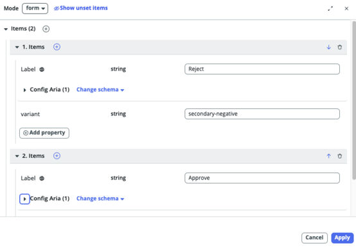Collapse the 1. Items group
Image resolution: width=356 pixels, height=247 pixels.
click(x=17, y=47)
